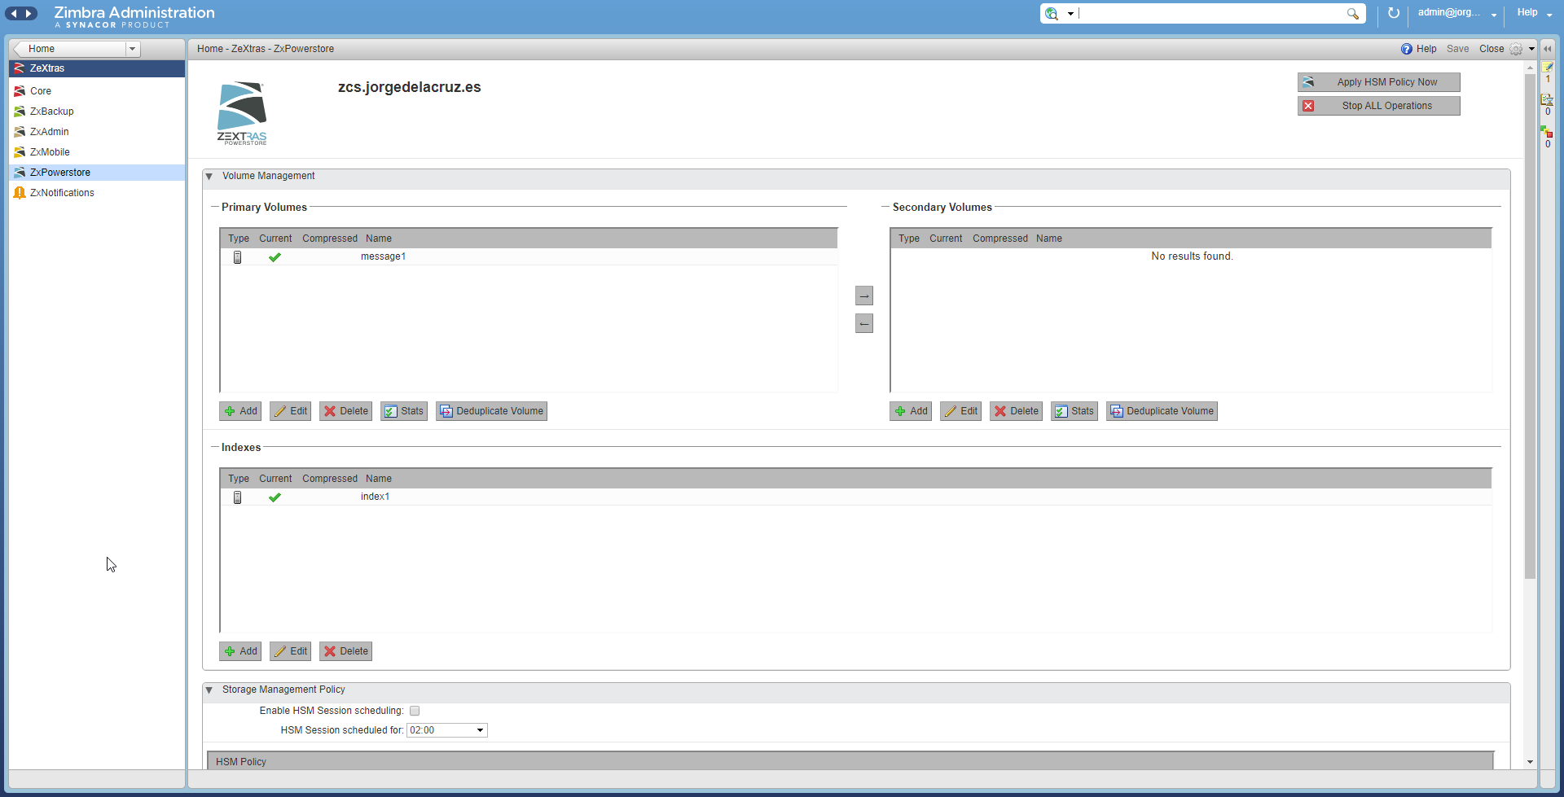This screenshot has height=797, width=1564.
Task: Collapse the Storage Management Policy section
Action: [209, 690]
